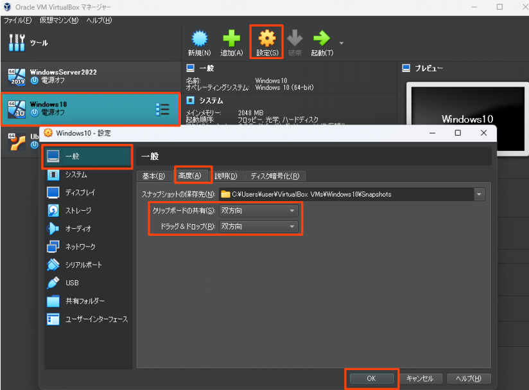Click the gear icon in settings dialog title
The height and width of the screenshot is (390, 529).
click(48, 133)
